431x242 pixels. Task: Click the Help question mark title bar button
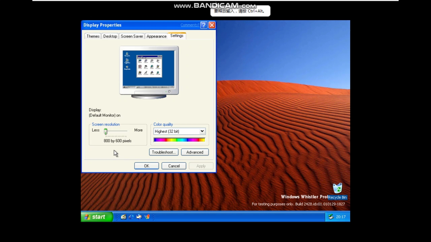click(x=204, y=25)
